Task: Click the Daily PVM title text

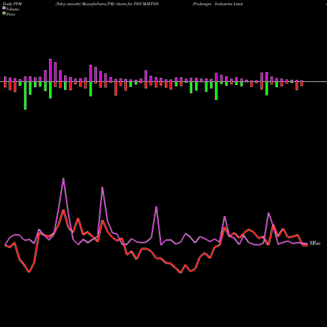Action: pyautogui.click(x=12, y=4)
